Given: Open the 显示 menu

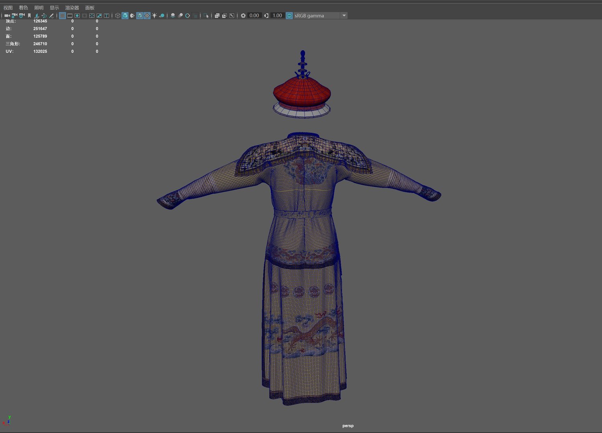Looking at the screenshot, I should (54, 8).
